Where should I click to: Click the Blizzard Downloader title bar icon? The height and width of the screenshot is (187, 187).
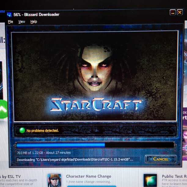(9, 15)
